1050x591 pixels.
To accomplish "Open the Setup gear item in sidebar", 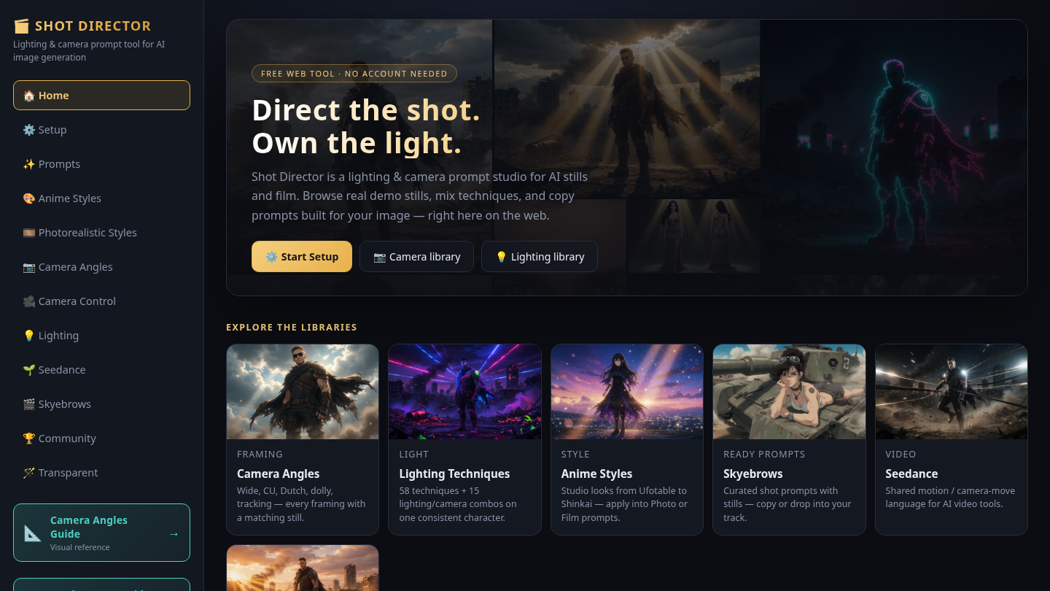I will pos(101,130).
